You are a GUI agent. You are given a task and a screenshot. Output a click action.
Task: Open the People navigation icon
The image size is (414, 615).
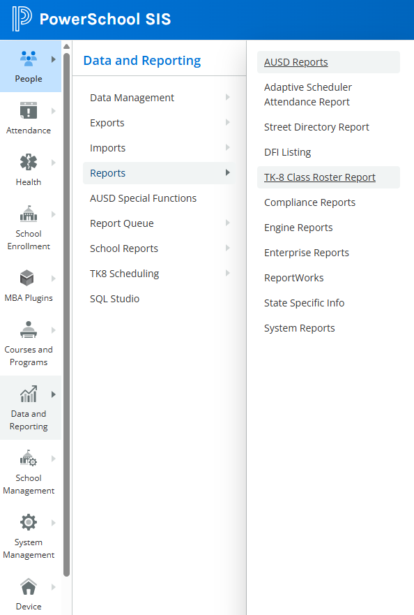tap(29, 59)
